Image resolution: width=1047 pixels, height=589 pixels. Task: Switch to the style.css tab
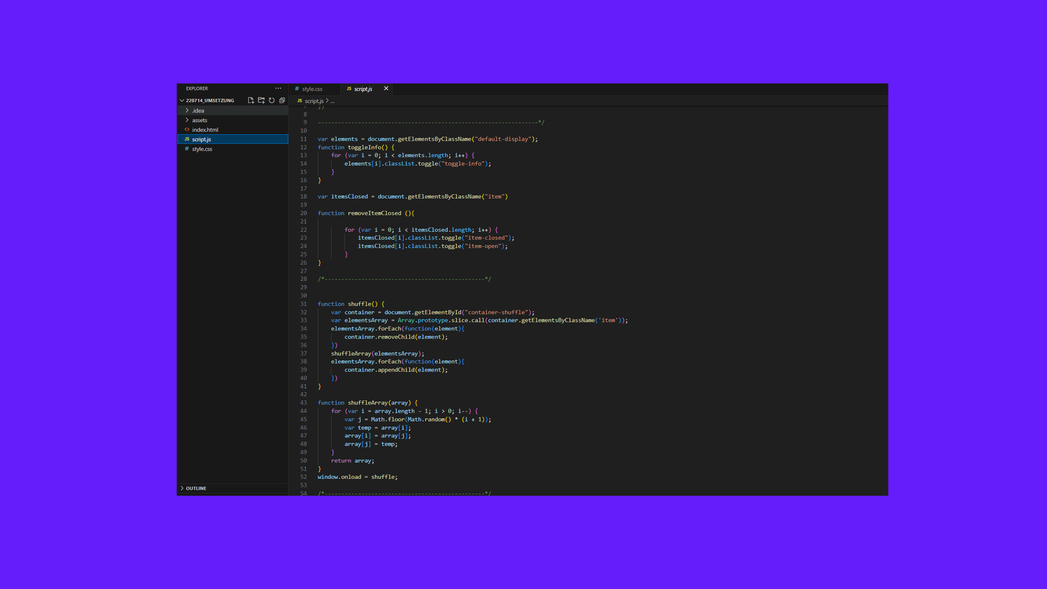pyautogui.click(x=312, y=89)
